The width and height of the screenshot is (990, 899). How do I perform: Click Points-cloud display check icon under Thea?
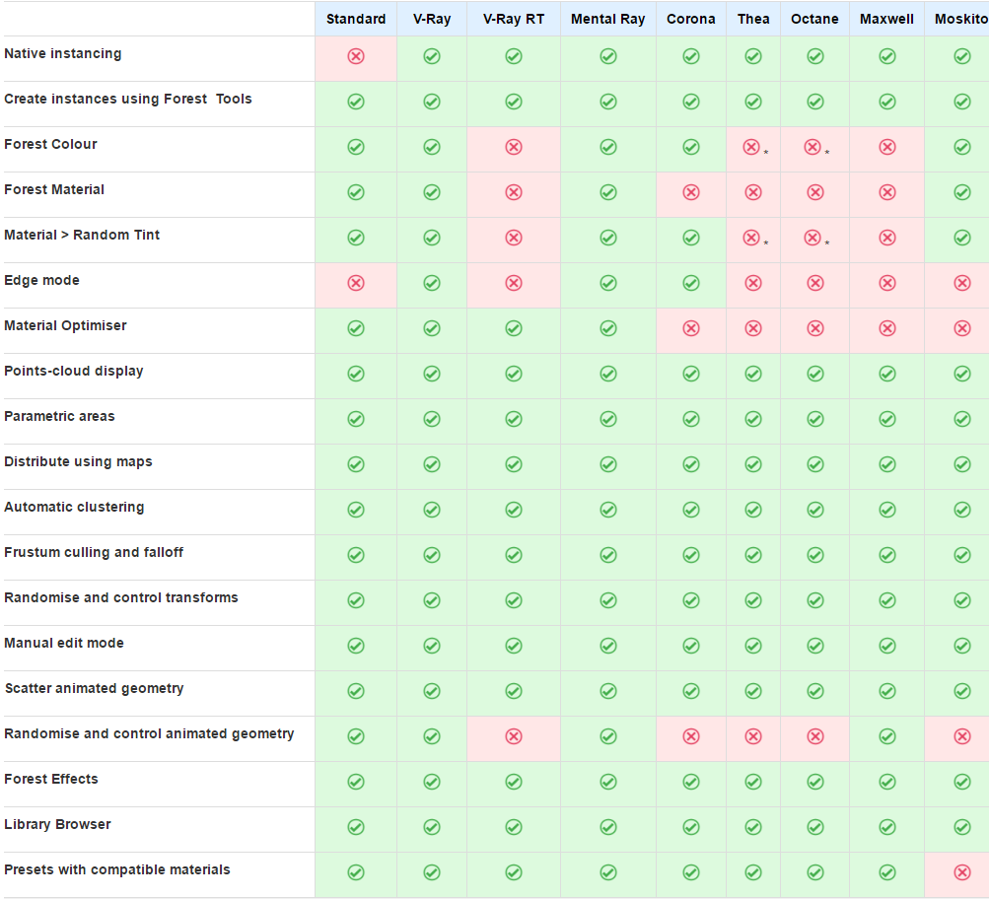click(753, 375)
